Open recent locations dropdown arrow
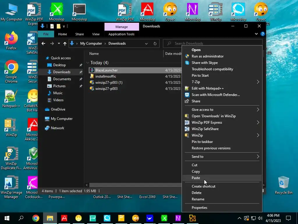 [x=59, y=43]
